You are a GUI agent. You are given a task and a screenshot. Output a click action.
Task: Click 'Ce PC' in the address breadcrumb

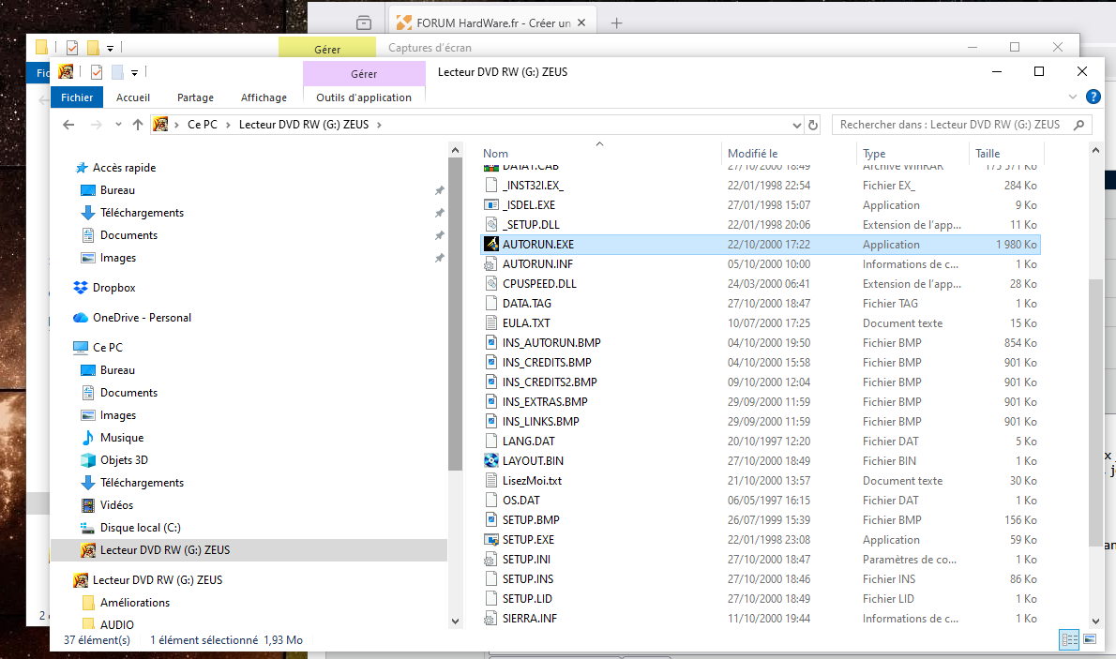click(202, 125)
